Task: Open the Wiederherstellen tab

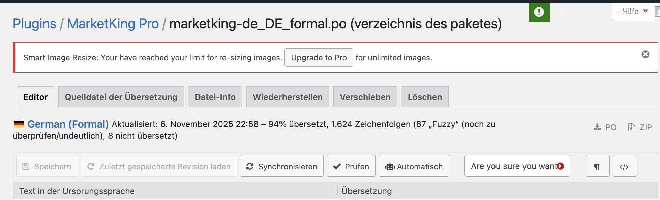Action: click(x=288, y=97)
